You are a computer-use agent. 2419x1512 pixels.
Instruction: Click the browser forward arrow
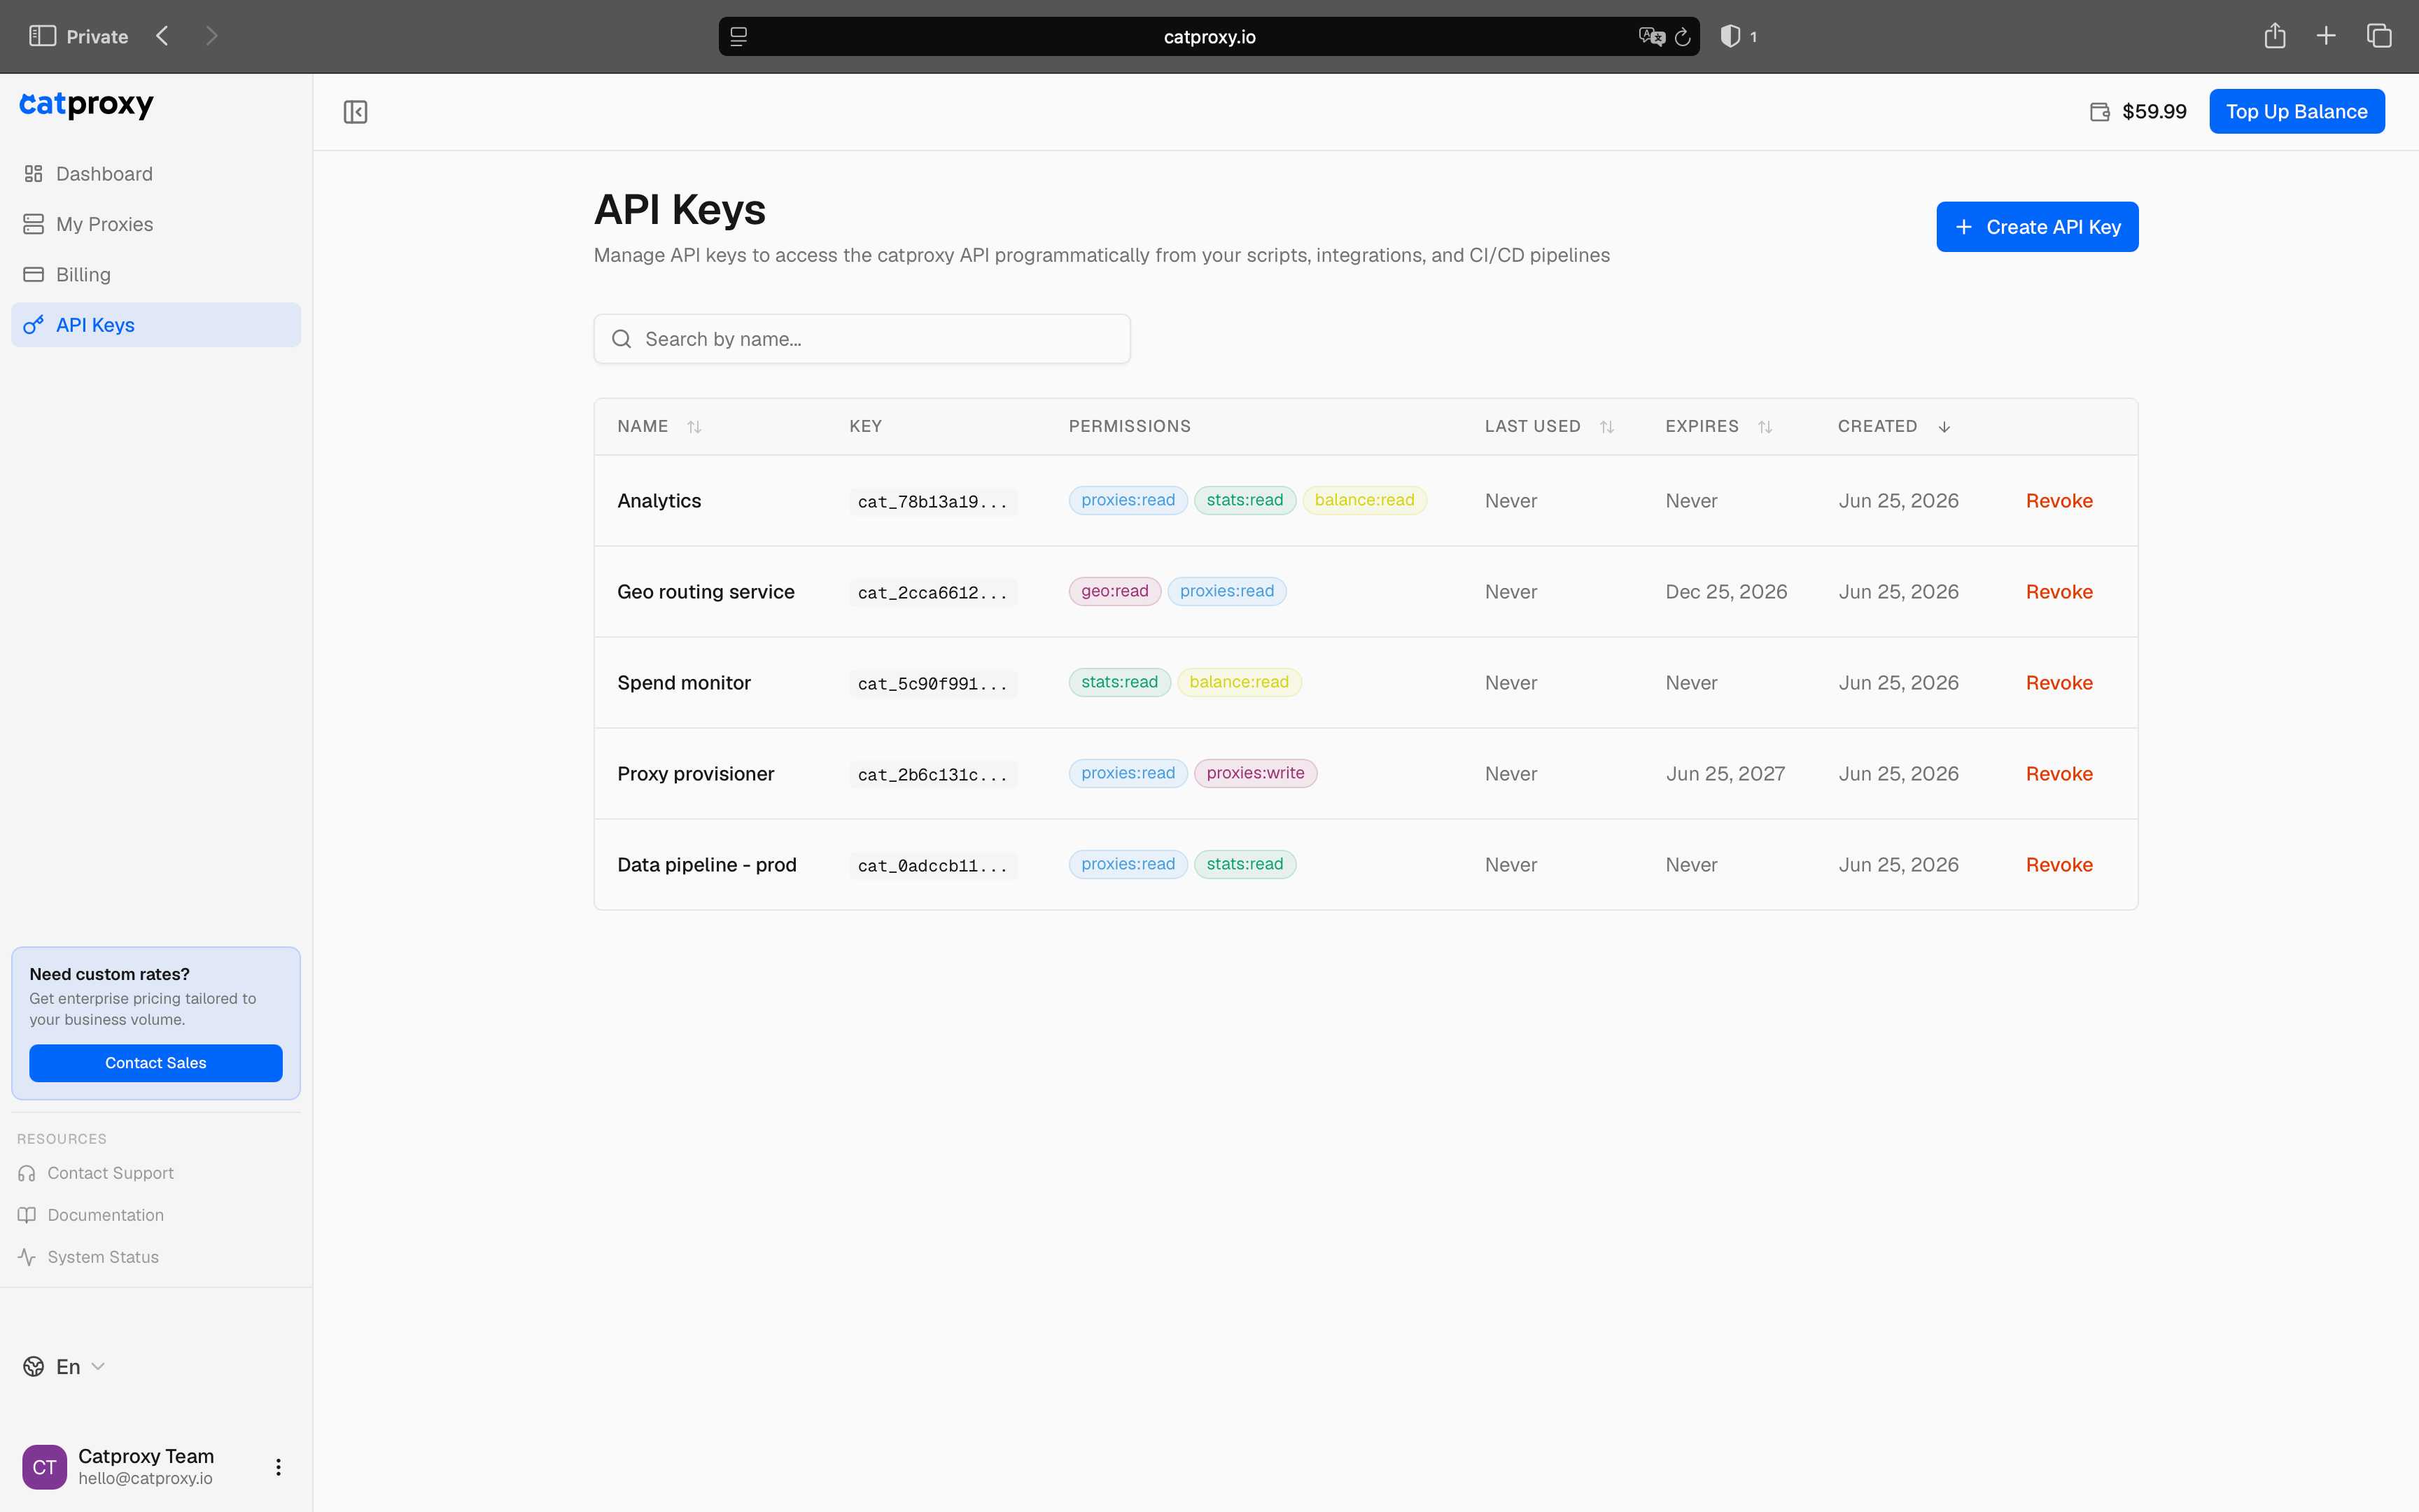click(211, 36)
